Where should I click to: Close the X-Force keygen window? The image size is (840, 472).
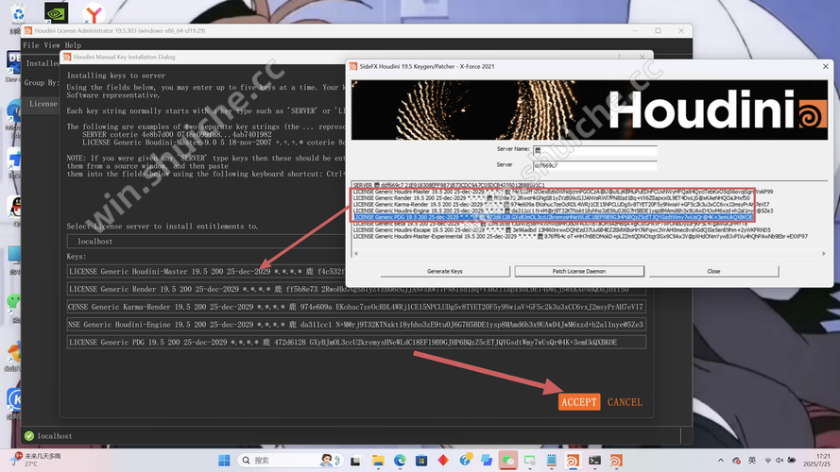point(825,66)
